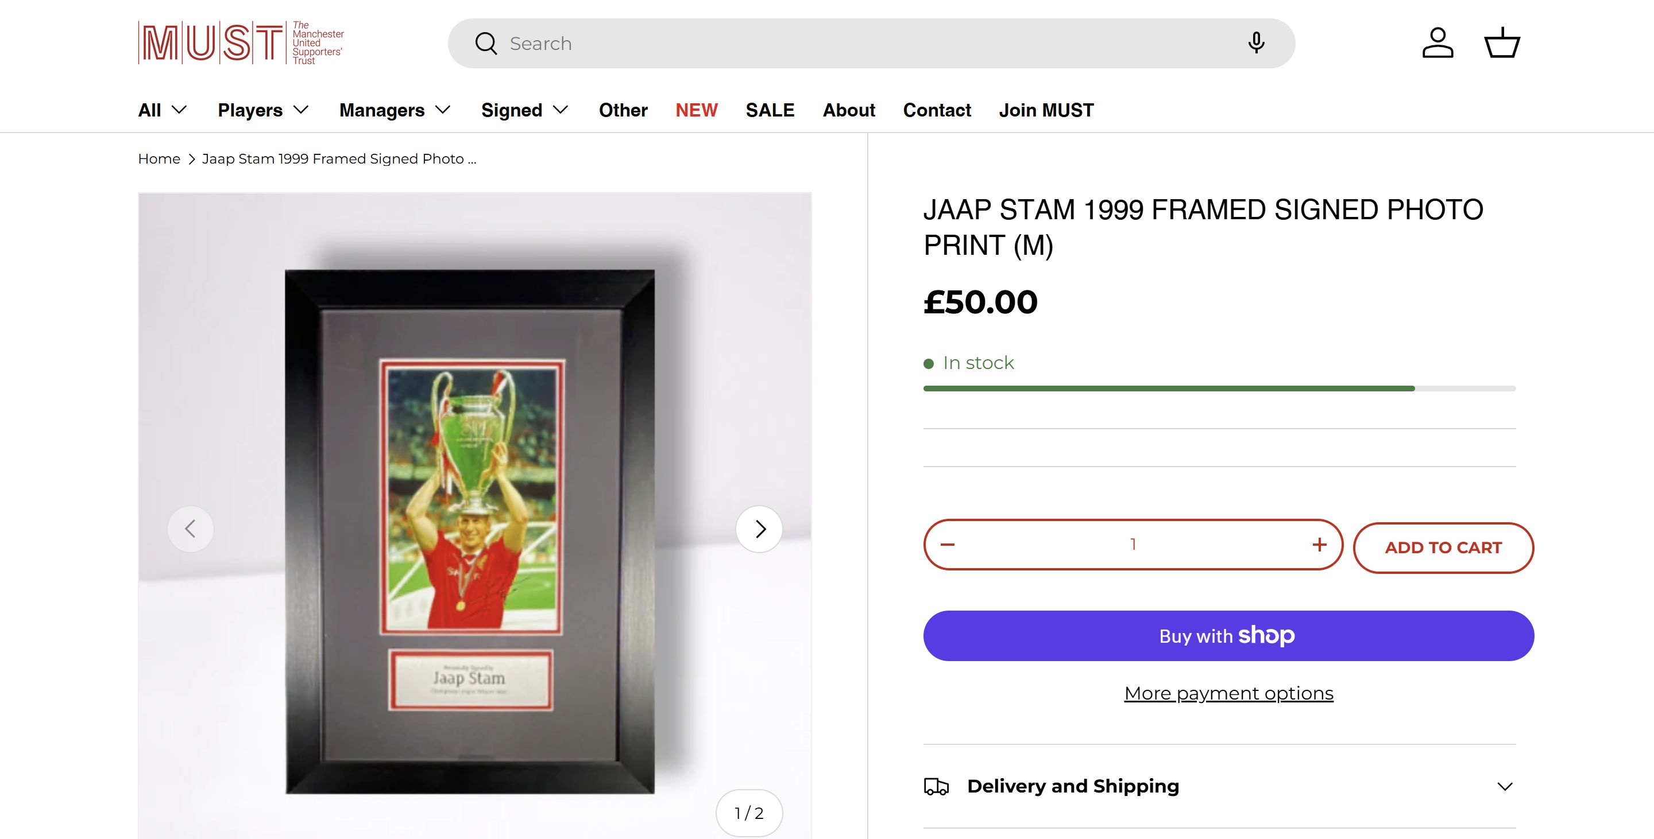Open the Players dropdown menu
1654x839 pixels.
[x=263, y=110]
